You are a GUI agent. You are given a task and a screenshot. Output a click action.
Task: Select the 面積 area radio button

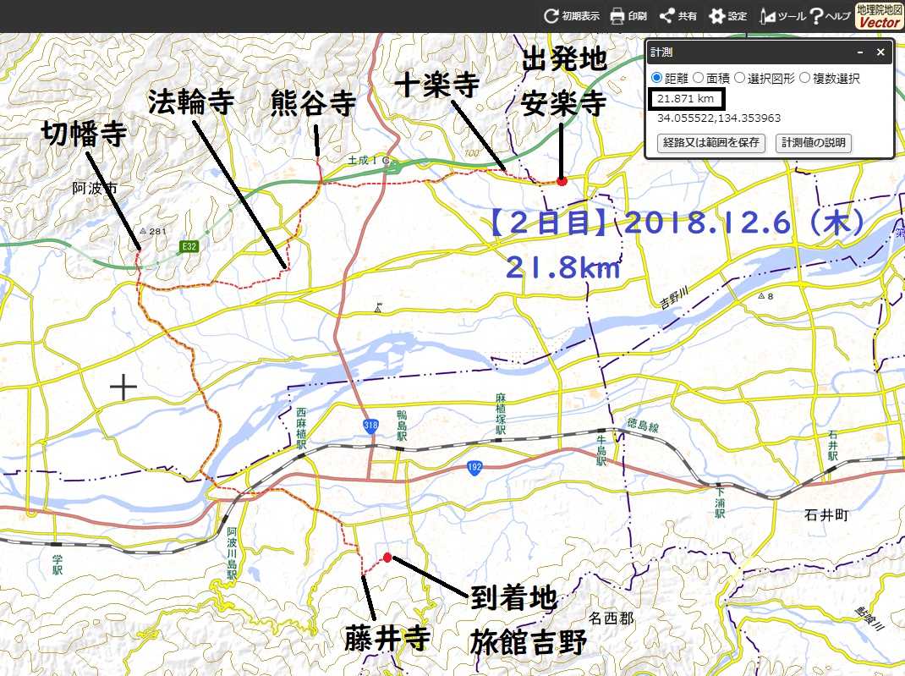699,78
